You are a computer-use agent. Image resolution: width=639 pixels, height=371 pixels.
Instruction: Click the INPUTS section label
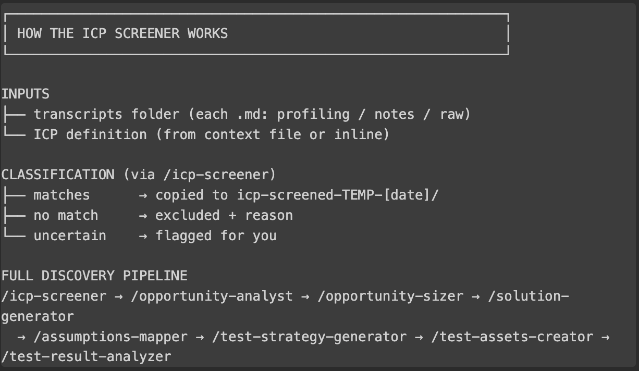[26, 94]
